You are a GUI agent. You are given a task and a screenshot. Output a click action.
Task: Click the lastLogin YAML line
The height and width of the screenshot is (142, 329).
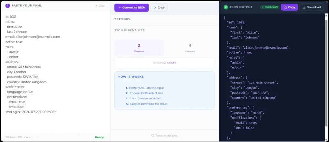tap(31, 112)
